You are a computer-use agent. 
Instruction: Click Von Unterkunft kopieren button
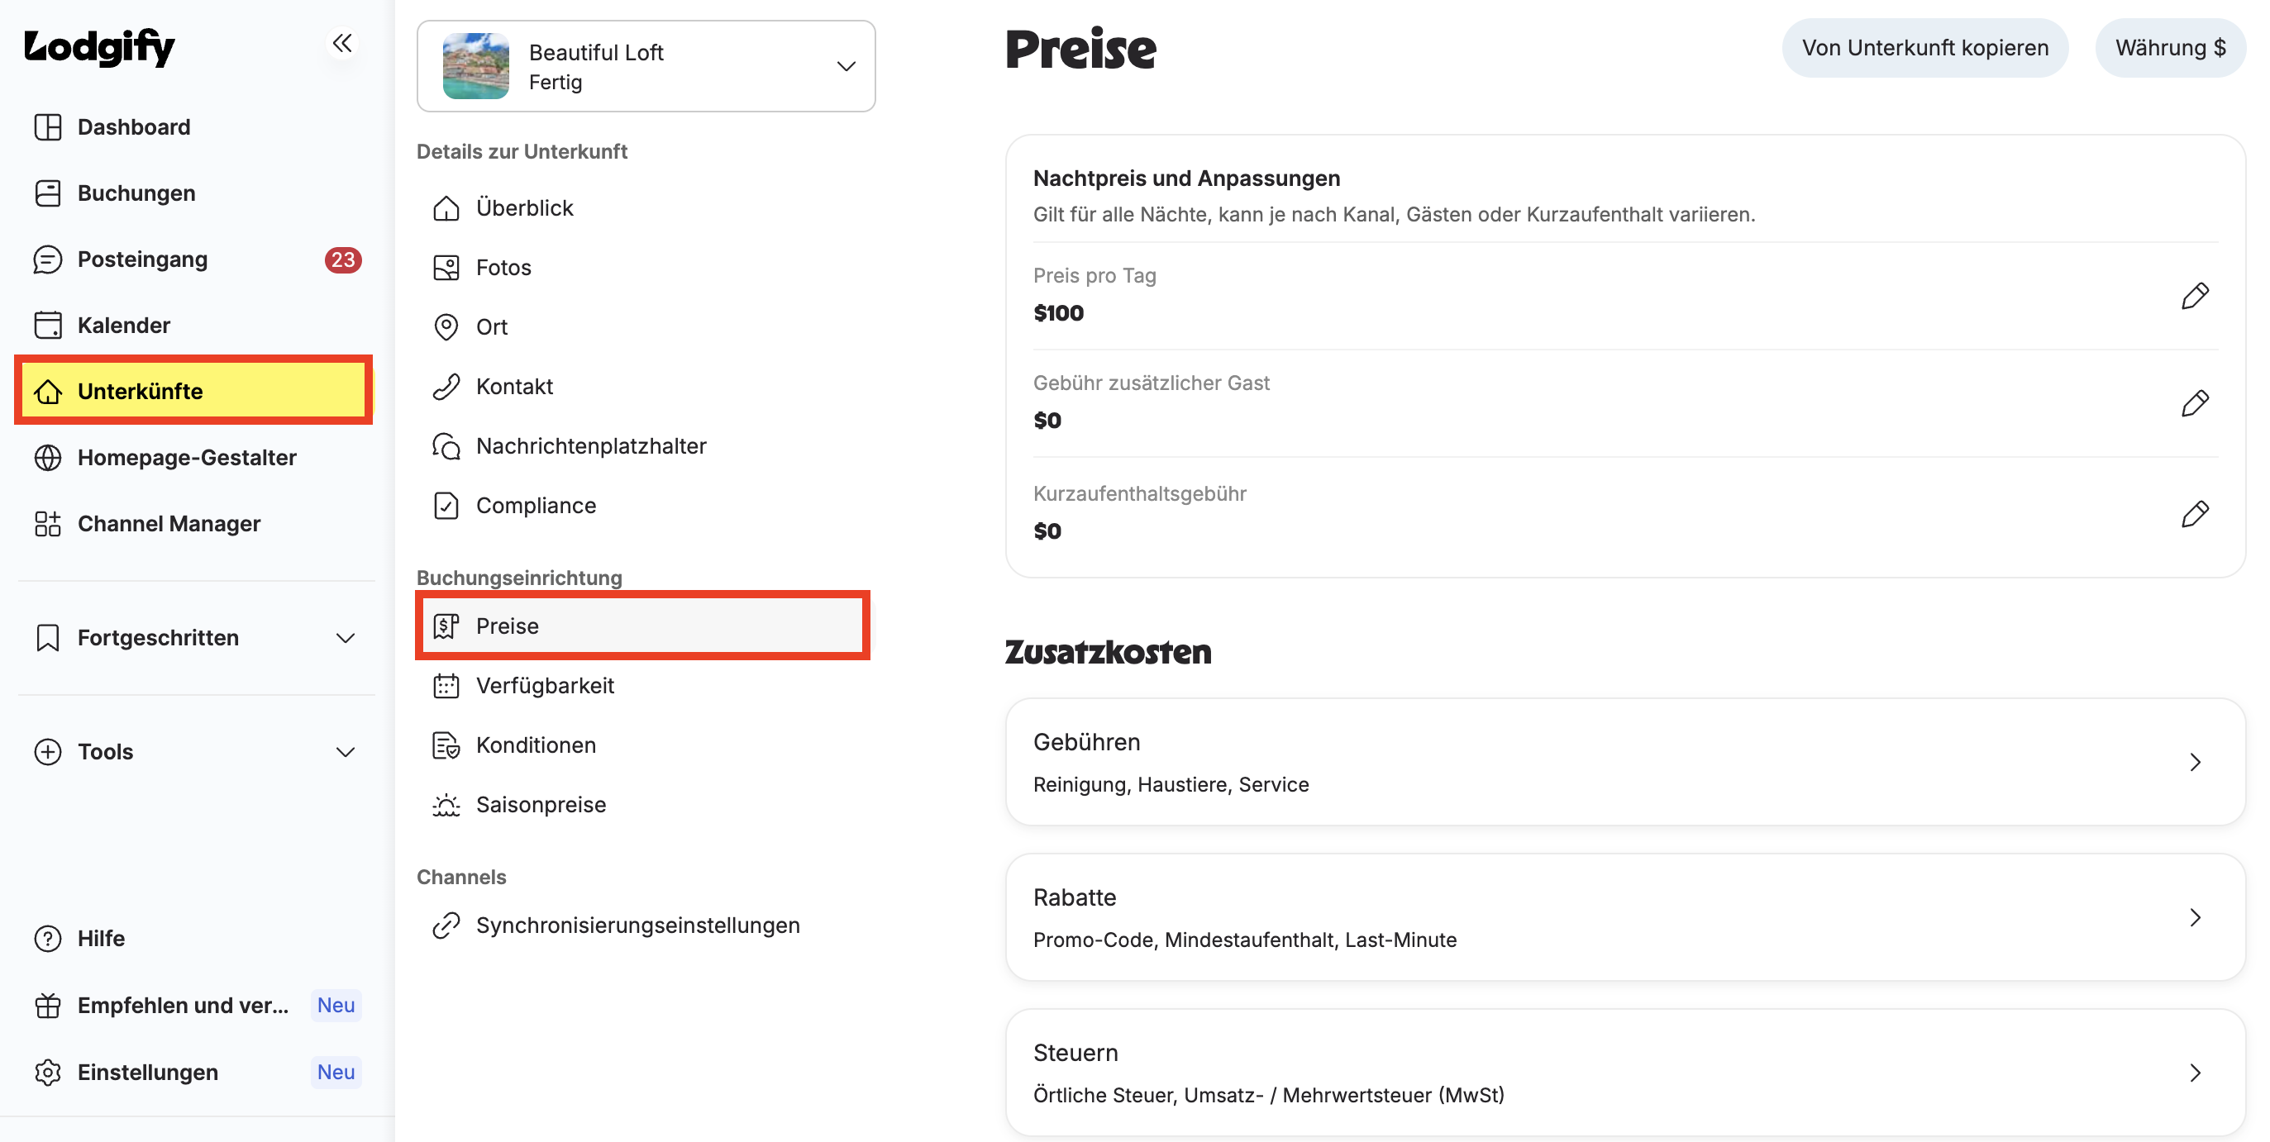(1924, 48)
